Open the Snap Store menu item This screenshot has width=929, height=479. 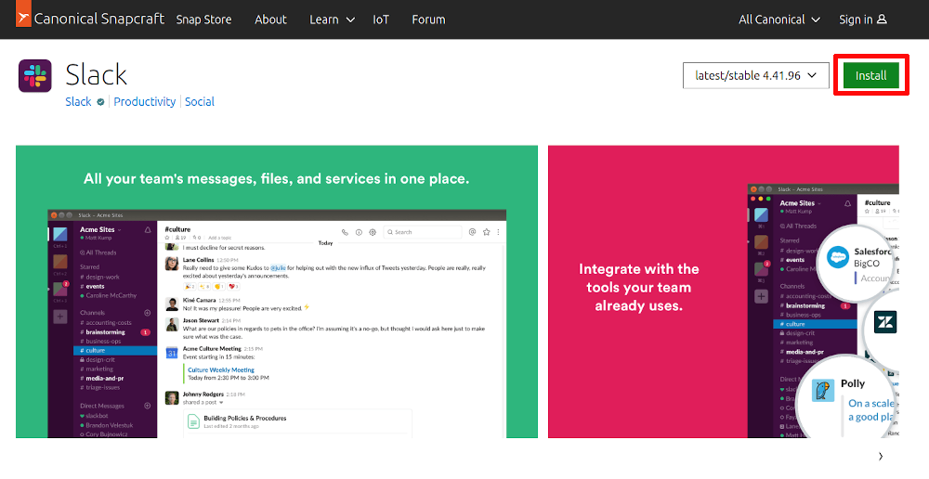pos(203,19)
